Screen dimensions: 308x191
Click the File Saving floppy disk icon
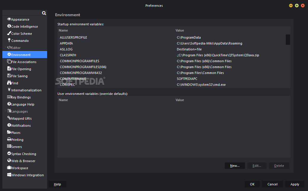tap(9, 75)
